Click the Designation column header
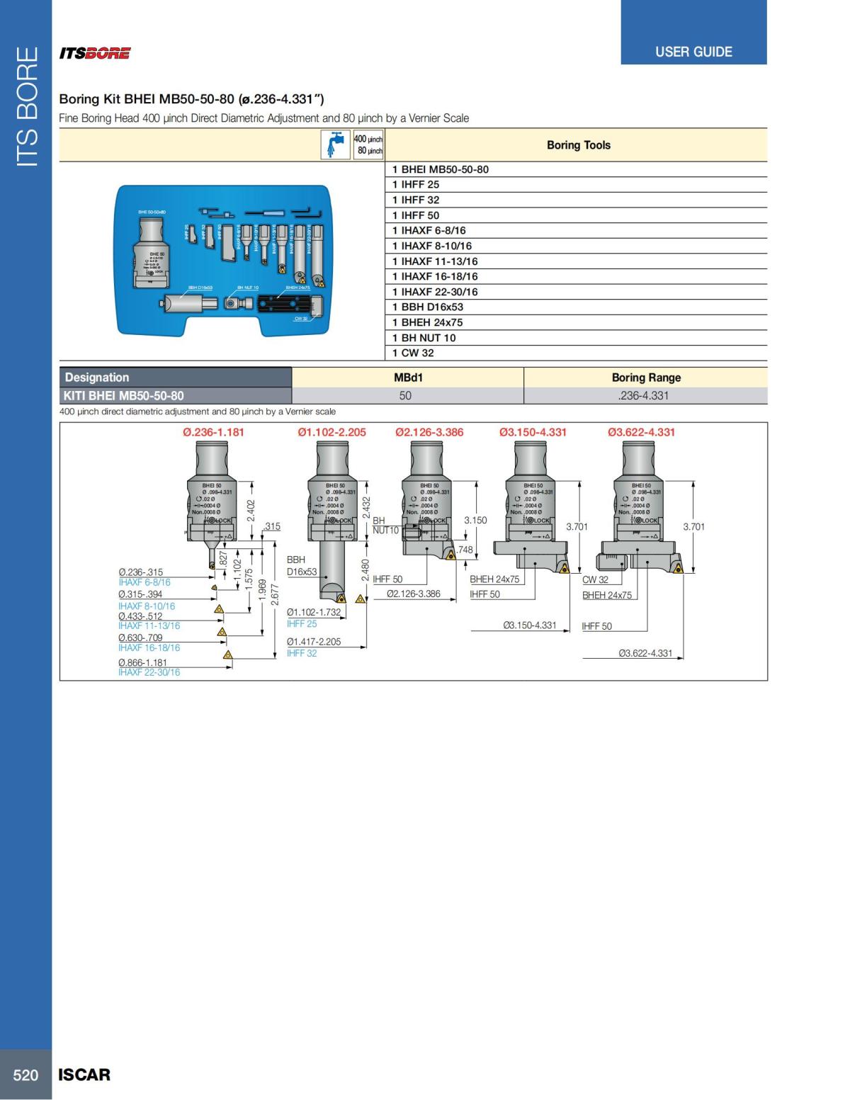 point(176,378)
